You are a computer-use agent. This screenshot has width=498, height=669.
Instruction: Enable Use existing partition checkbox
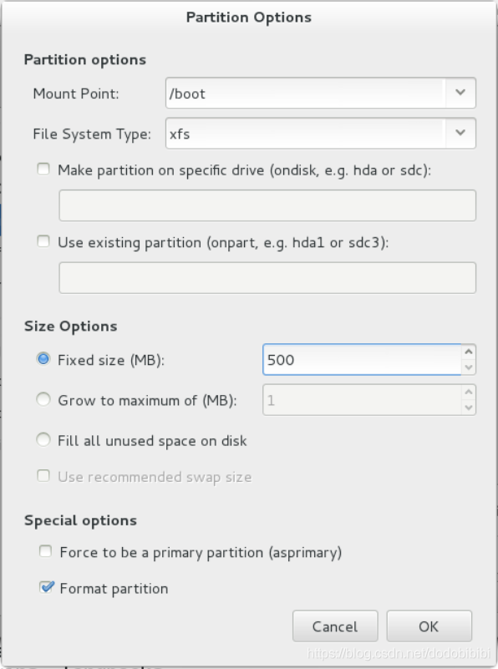(43, 241)
